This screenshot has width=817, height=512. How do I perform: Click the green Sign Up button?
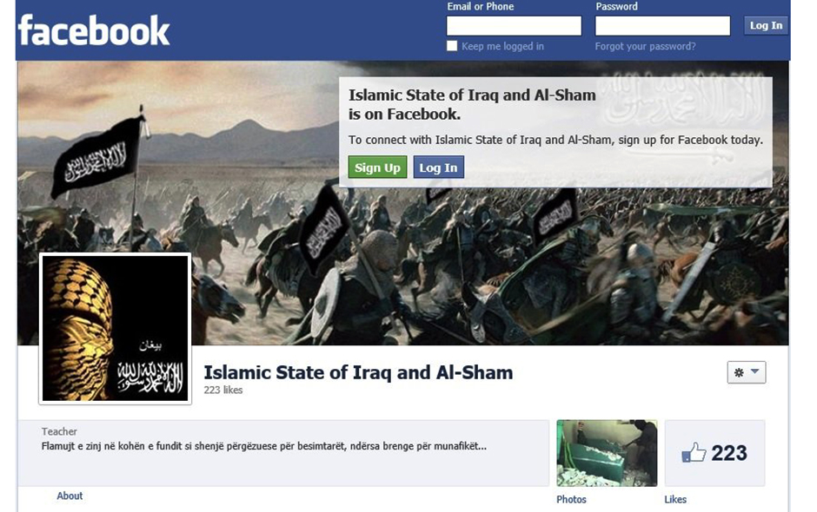377,167
